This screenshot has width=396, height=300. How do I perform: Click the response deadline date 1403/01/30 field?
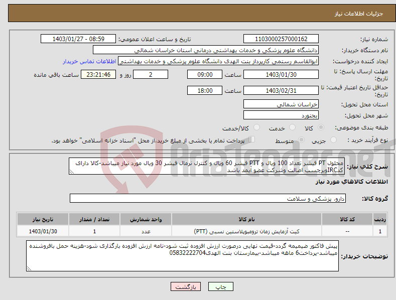[281, 74]
